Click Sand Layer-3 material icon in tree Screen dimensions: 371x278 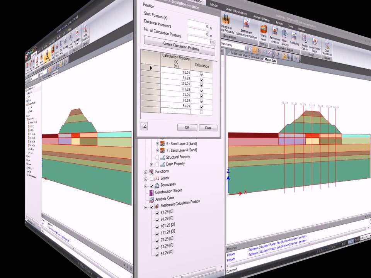163,143
